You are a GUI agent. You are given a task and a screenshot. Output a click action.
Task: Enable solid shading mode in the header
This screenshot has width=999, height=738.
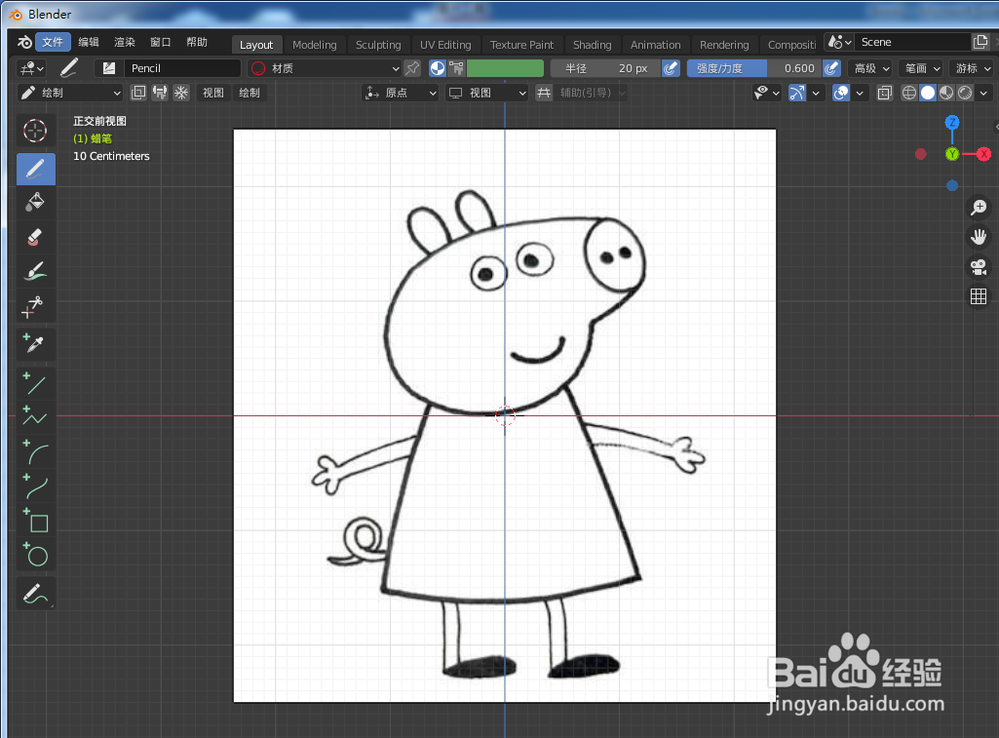928,92
